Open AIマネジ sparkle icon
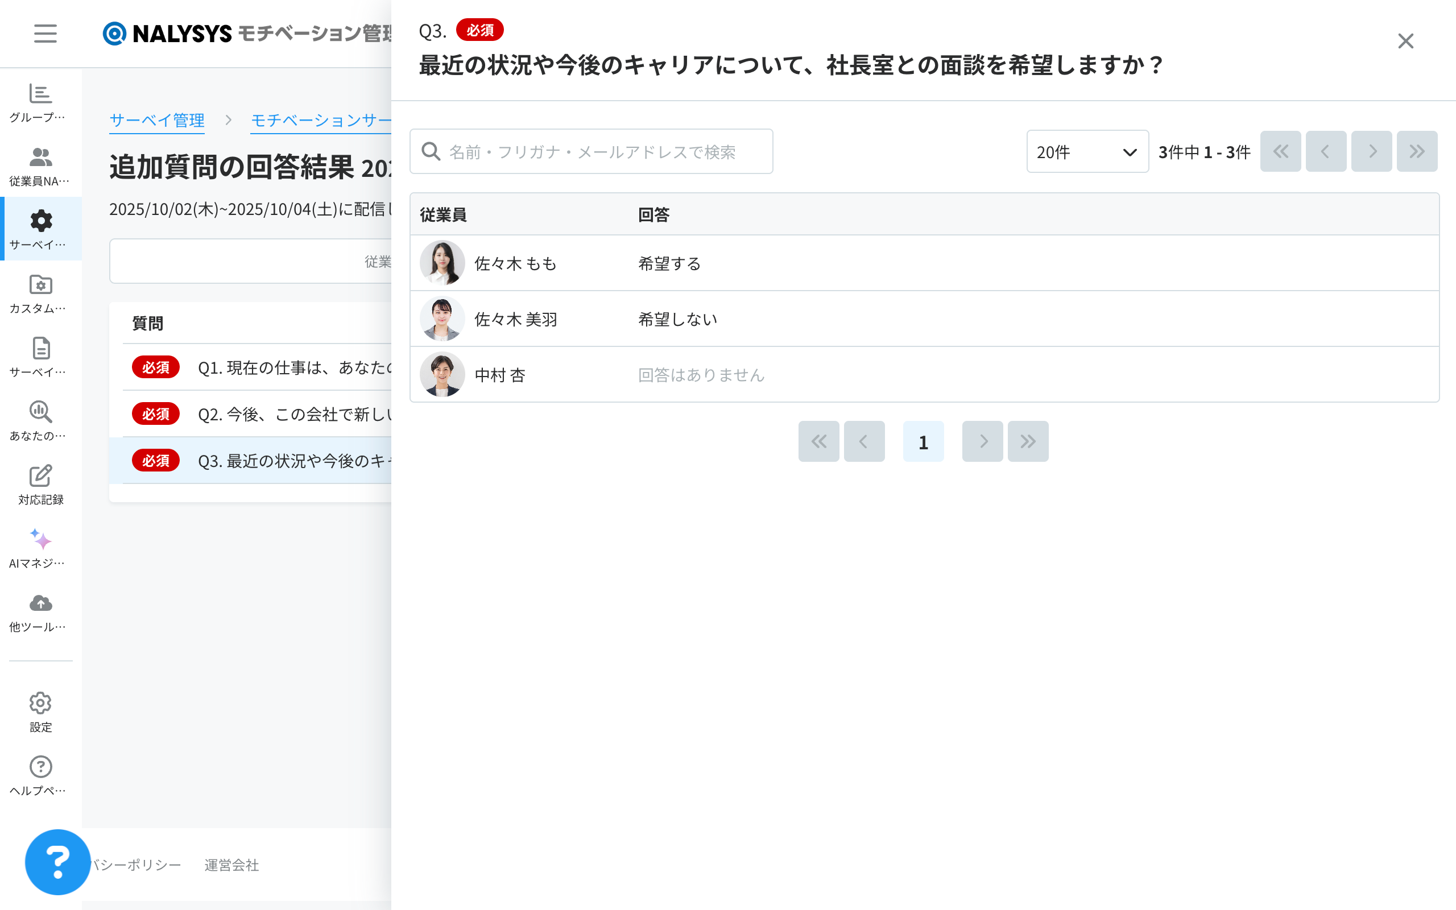Viewport: 1456px width, 910px height. [40, 540]
